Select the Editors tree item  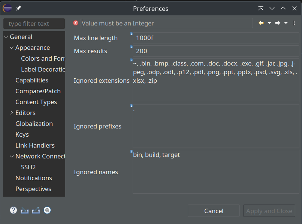tap(25, 113)
